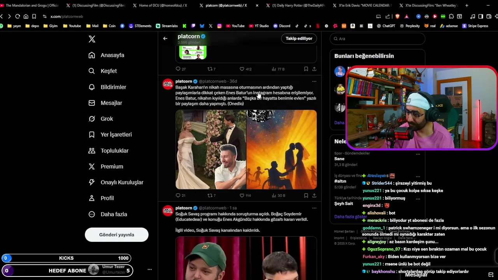
Task: Bookmark the post with 114 likes
Action: [306, 195]
